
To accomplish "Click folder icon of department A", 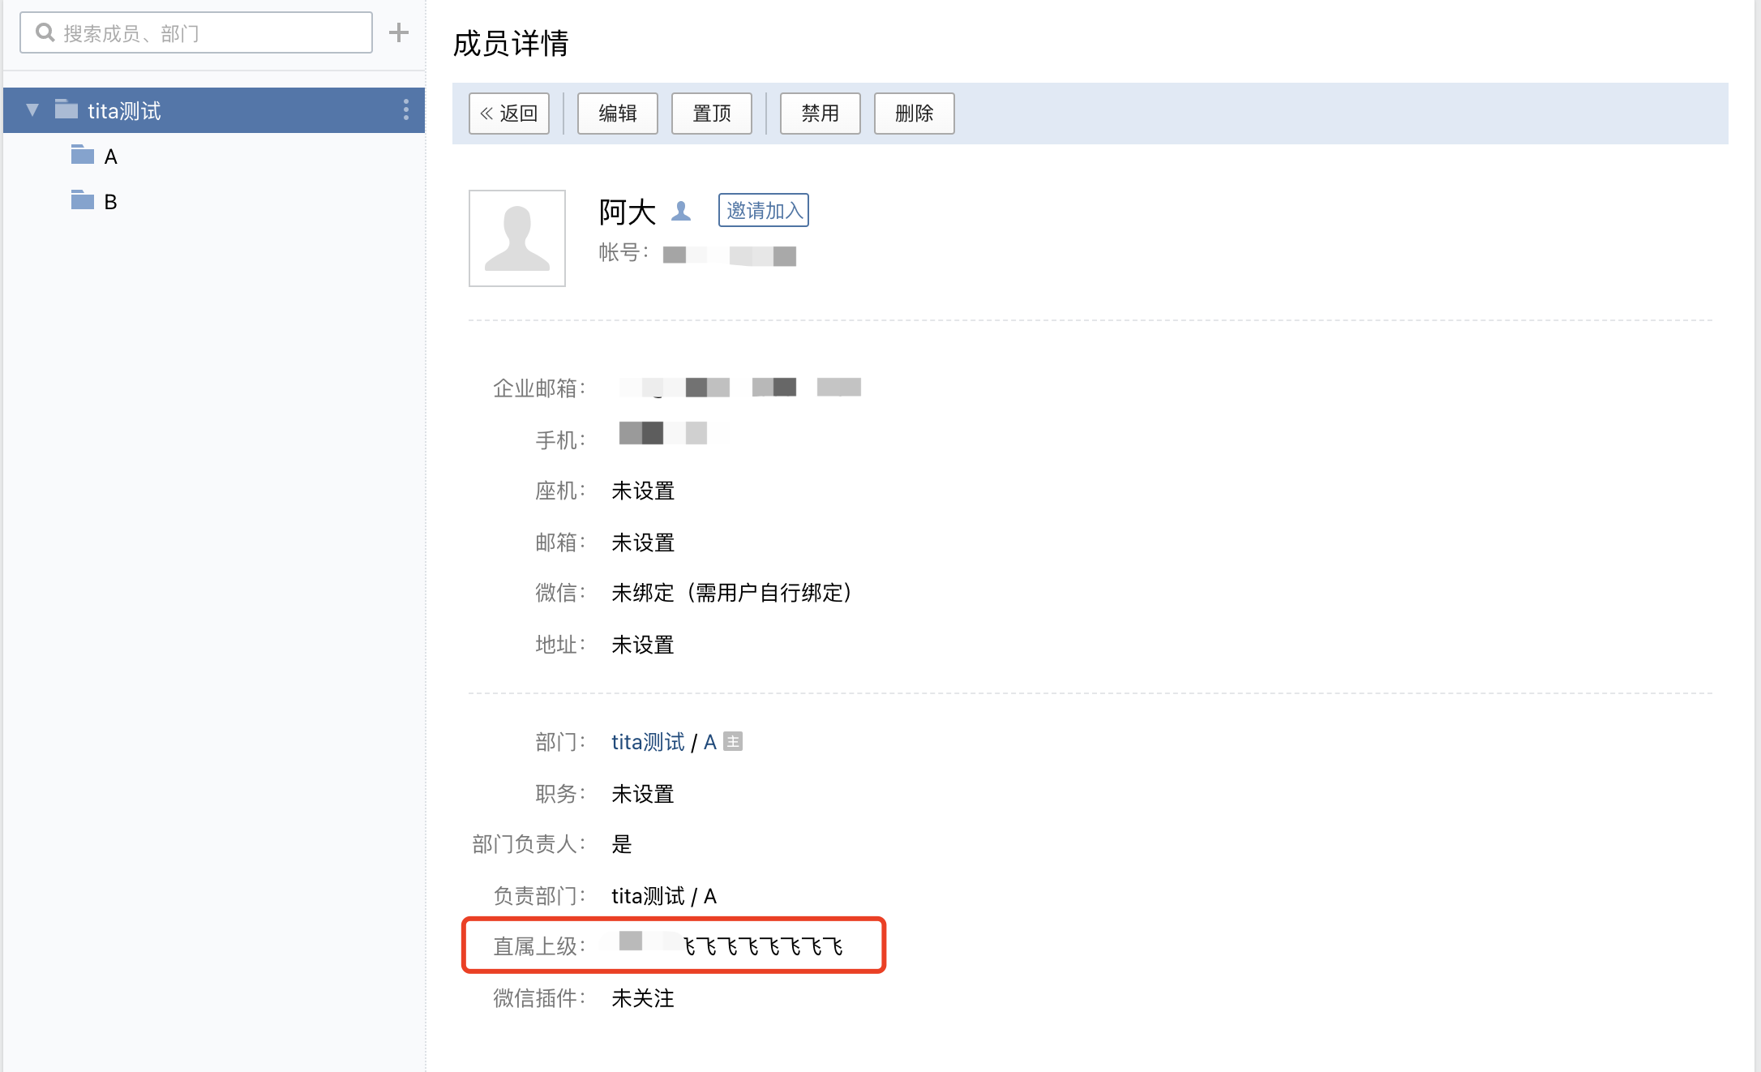I will point(83,154).
